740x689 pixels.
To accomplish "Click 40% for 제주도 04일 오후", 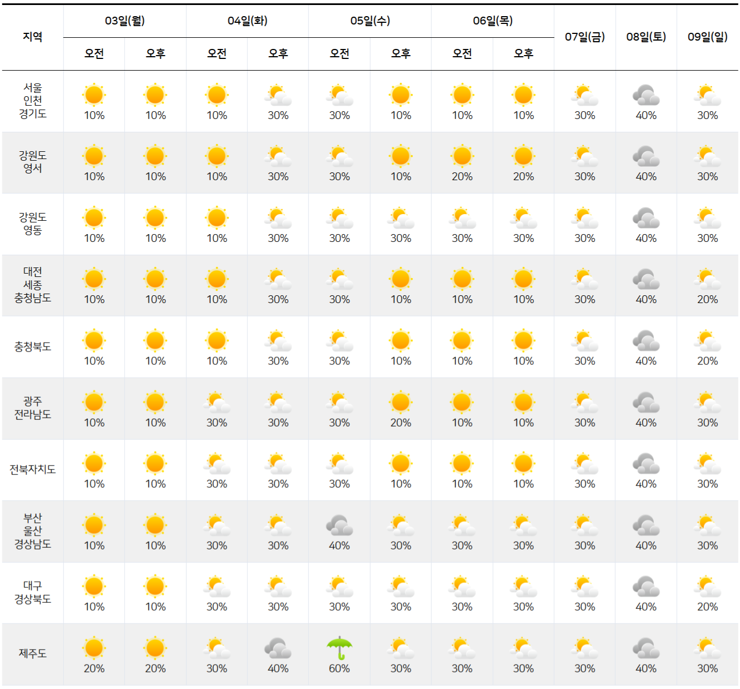I will [278, 668].
